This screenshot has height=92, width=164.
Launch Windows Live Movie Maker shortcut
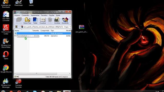tap(6, 43)
